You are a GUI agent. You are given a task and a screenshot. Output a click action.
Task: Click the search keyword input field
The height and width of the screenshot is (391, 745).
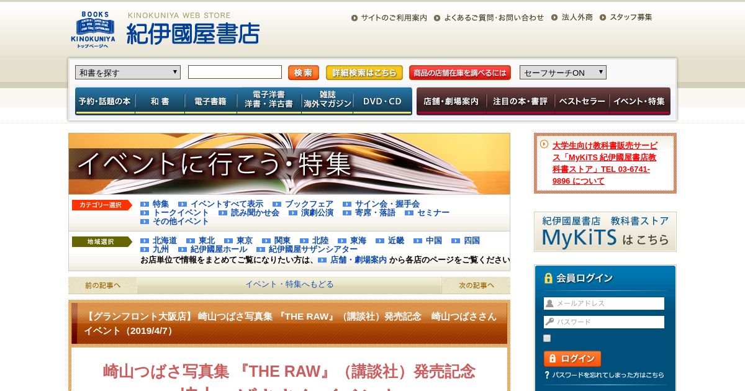point(235,72)
